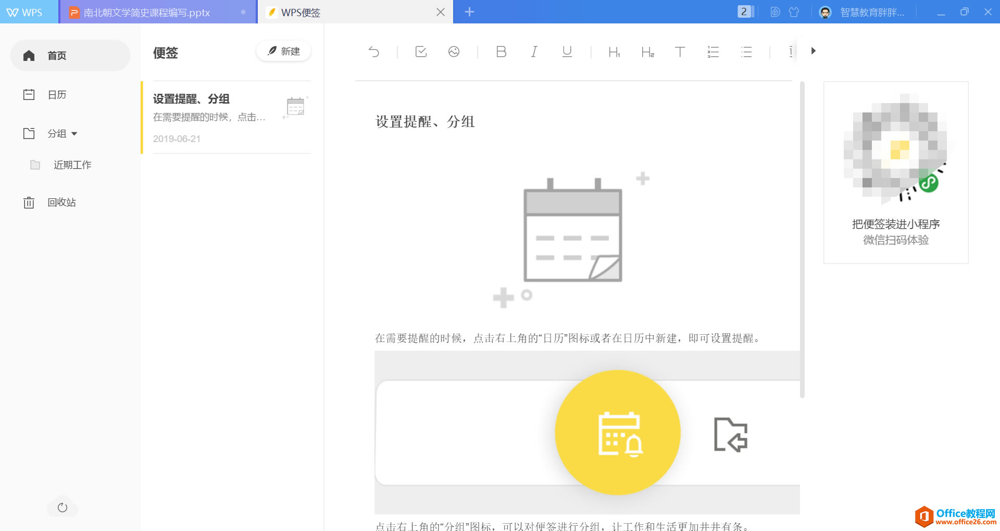Toggle bold formatting
The height and width of the screenshot is (531, 1000).
tap(501, 52)
